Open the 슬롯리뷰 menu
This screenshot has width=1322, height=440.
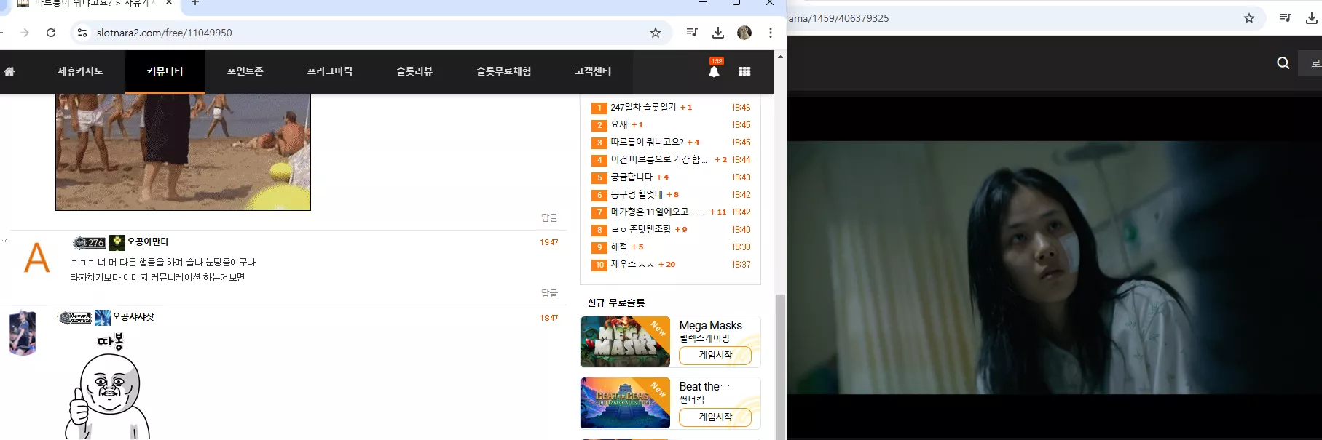(x=414, y=71)
